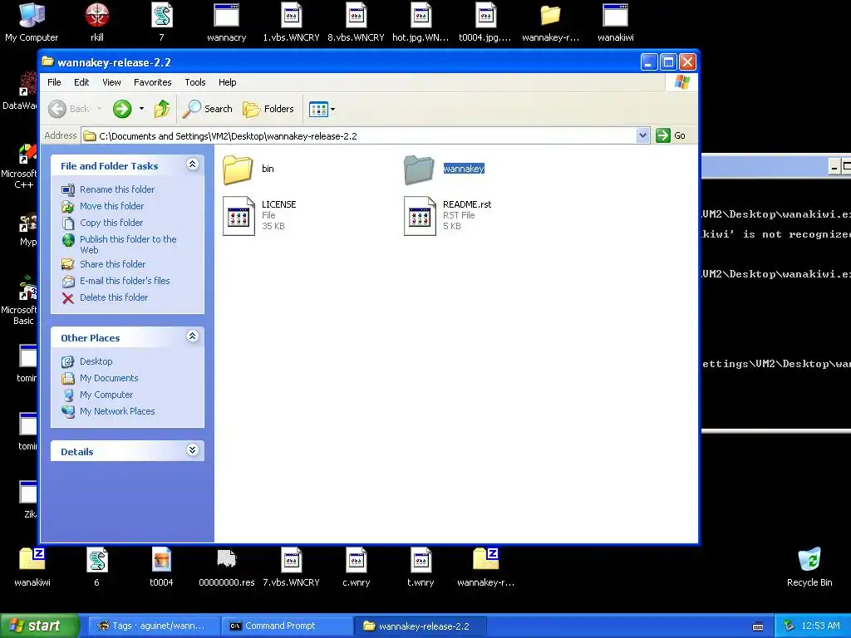Select c.wnry desktop file
The width and height of the screenshot is (851, 638).
click(x=356, y=567)
